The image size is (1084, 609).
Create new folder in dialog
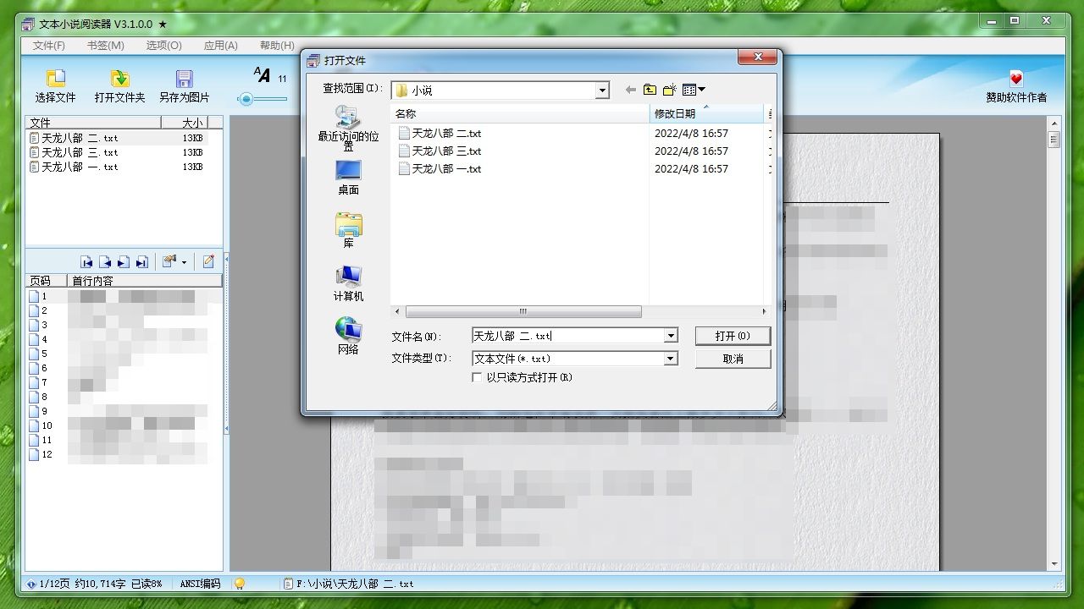pyautogui.click(x=670, y=90)
